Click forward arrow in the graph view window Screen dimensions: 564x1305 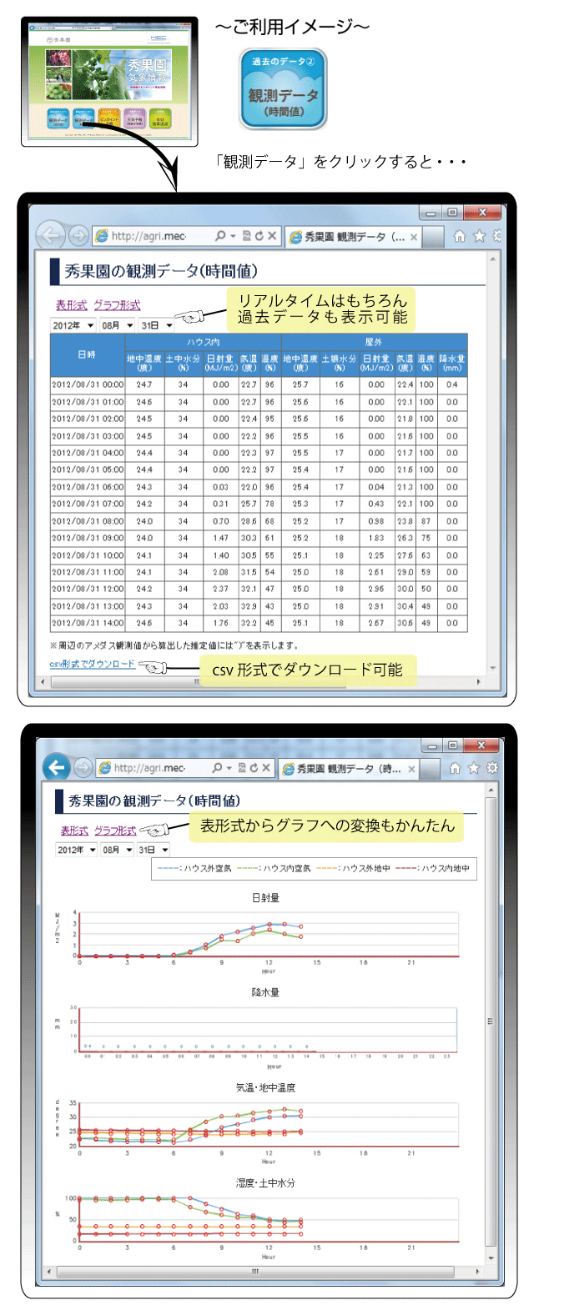(x=83, y=768)
